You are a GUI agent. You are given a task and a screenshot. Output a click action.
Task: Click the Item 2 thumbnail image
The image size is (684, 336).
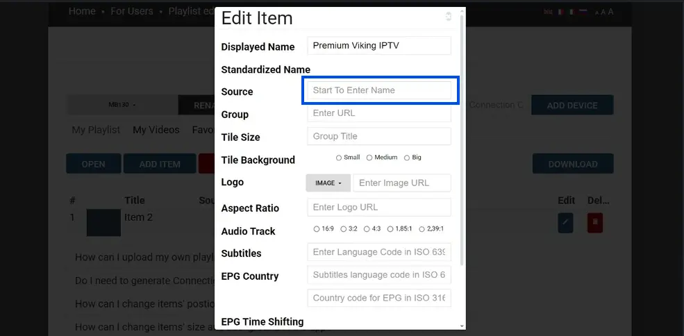pyautogui.click(x=103, y=222)
